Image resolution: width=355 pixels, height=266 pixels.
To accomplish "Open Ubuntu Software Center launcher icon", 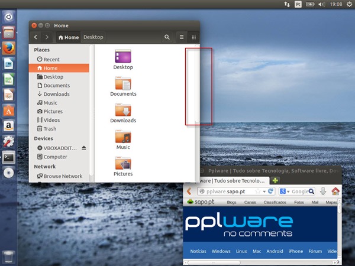I will pyautogui.click(x=9, y=111).
